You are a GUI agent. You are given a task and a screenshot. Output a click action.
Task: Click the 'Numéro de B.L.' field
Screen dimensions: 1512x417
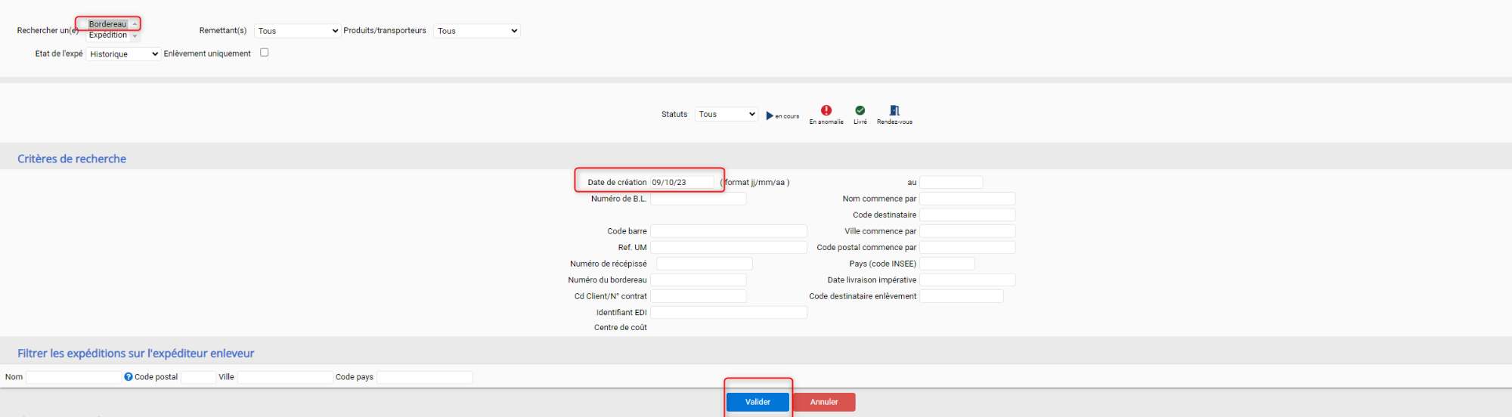pos(698,199)
